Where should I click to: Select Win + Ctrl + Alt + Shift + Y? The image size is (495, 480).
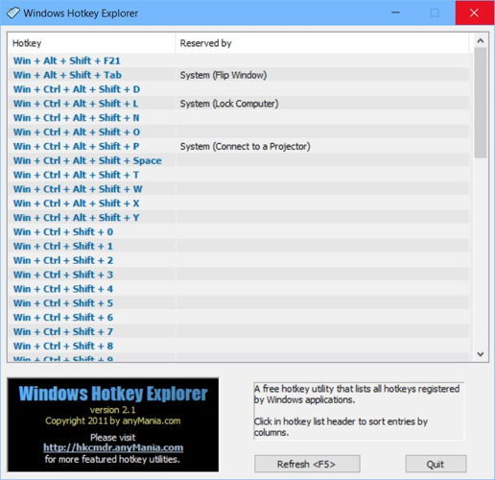tap(238, 218)
